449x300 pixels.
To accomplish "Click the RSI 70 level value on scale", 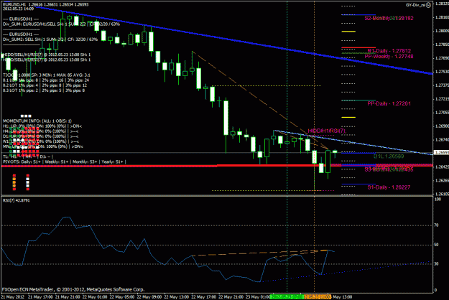I will (x=436, y=225).
